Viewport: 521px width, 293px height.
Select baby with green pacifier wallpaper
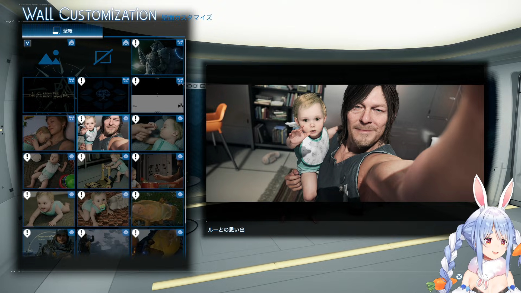pyautogui.click(x=103, y=209)
